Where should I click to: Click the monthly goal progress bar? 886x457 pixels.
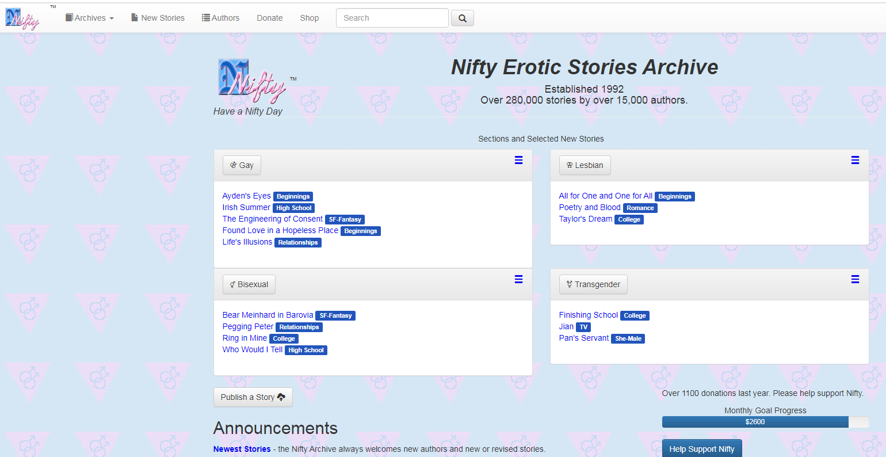765,422
